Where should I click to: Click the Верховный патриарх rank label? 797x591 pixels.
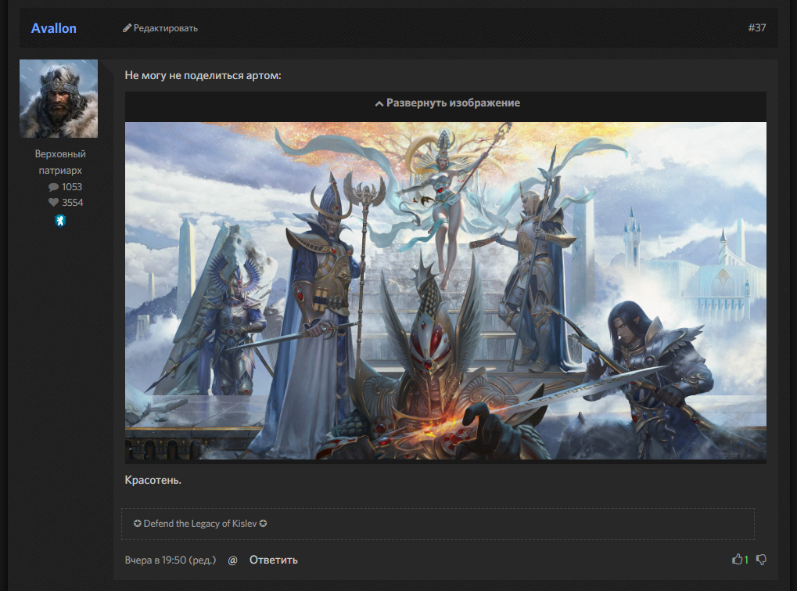[60, 162]
